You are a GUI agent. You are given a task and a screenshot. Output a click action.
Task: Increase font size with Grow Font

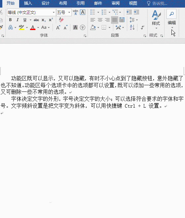(58, 27)
